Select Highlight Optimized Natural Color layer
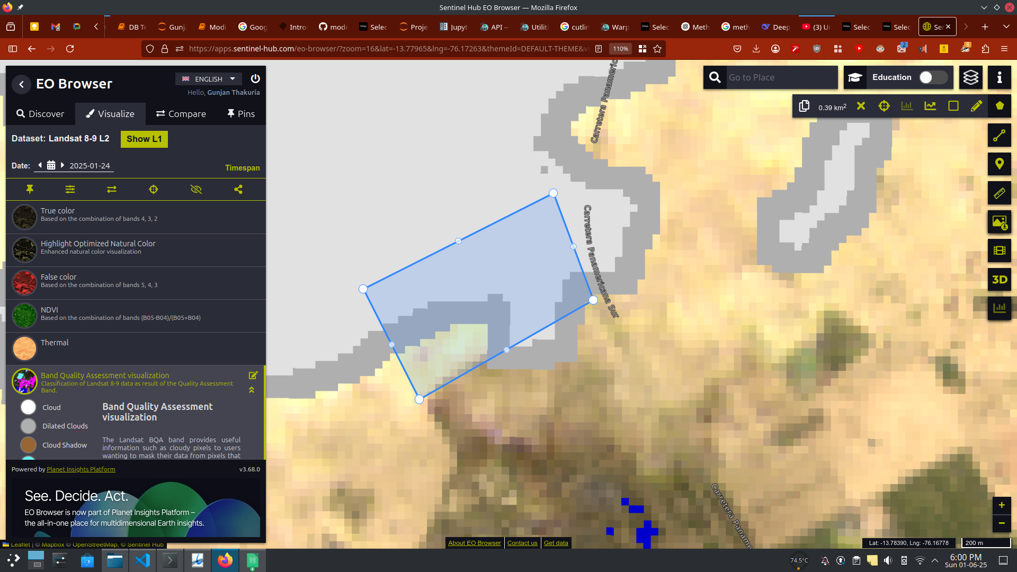 pos(136,250)
